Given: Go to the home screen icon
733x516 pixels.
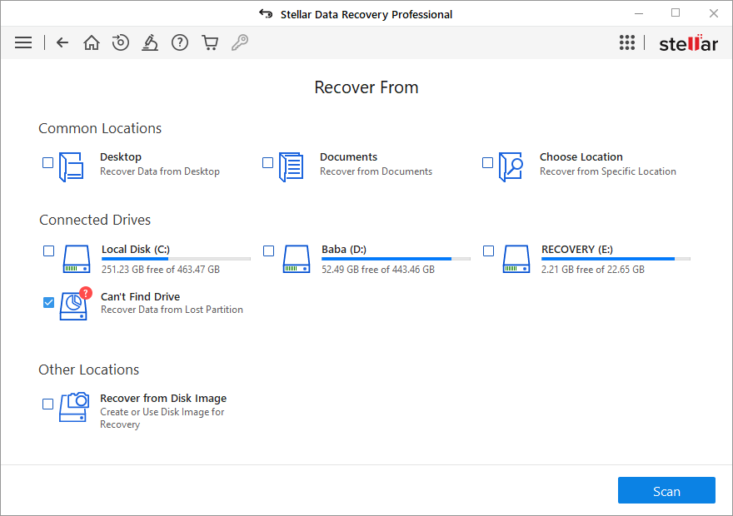Looking at the screenshot, I should (91, 42).
